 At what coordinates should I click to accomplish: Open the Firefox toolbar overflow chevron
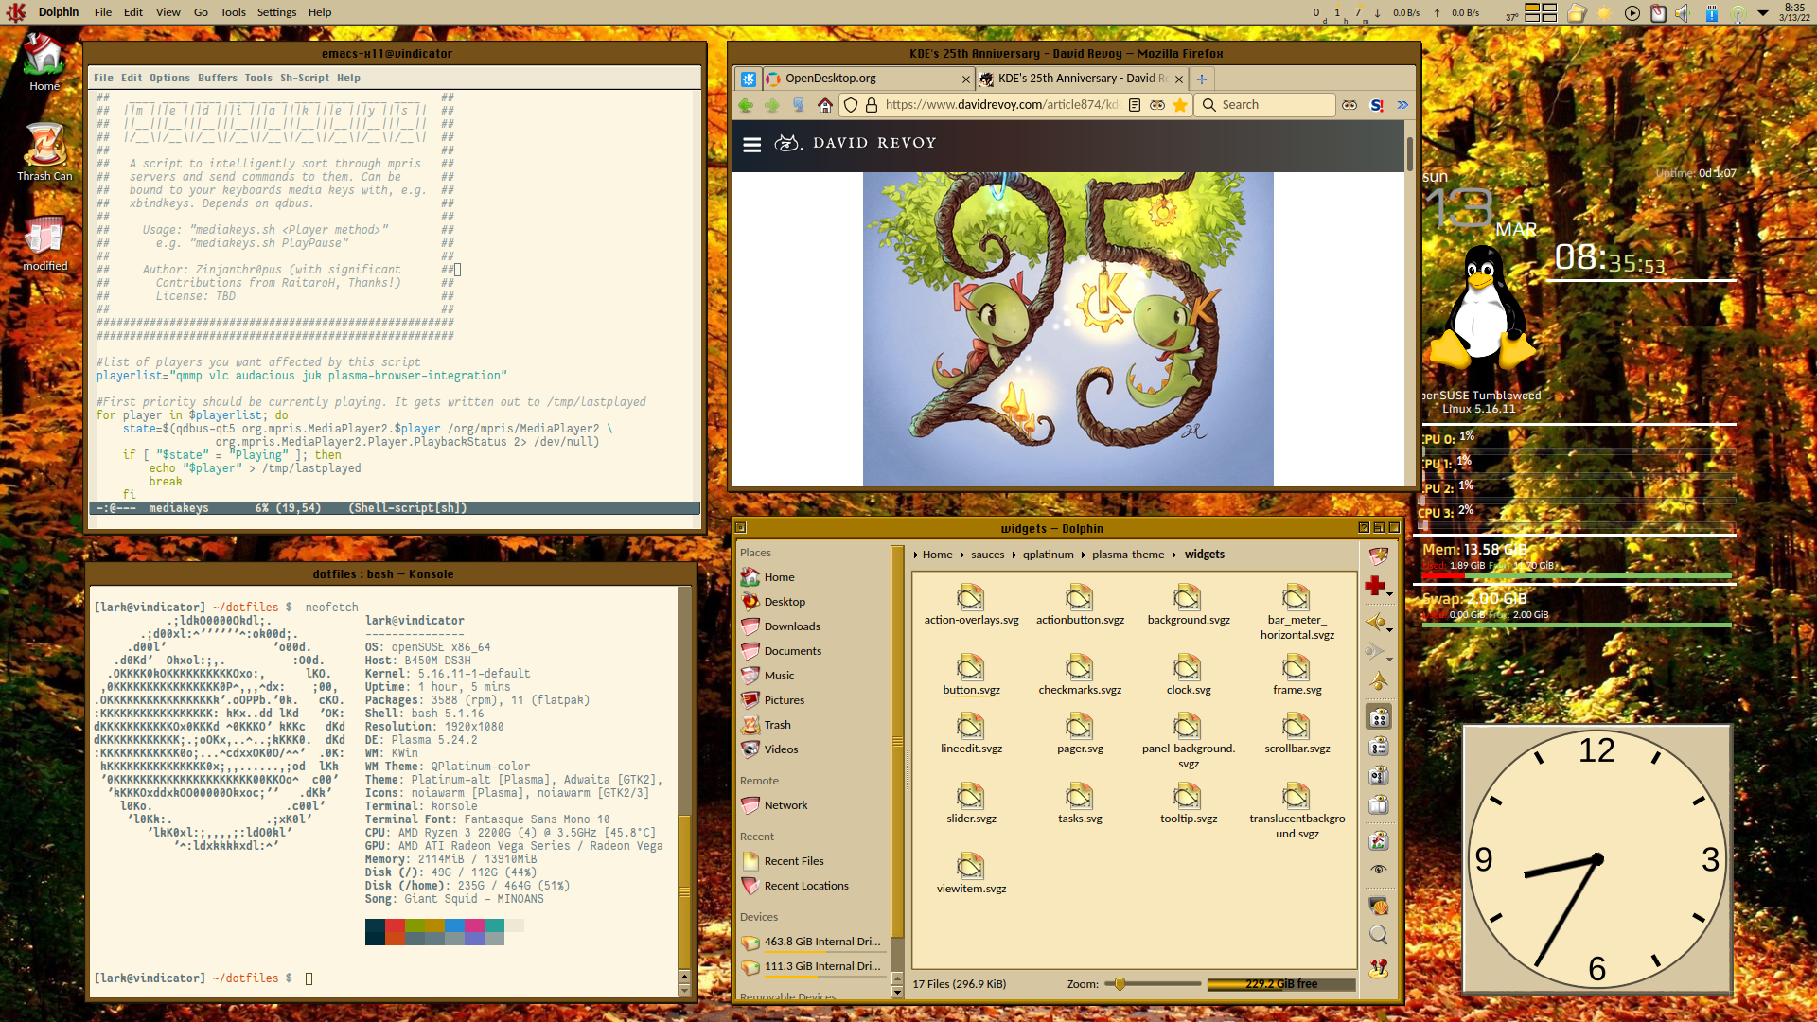(x=1402, y=105)
